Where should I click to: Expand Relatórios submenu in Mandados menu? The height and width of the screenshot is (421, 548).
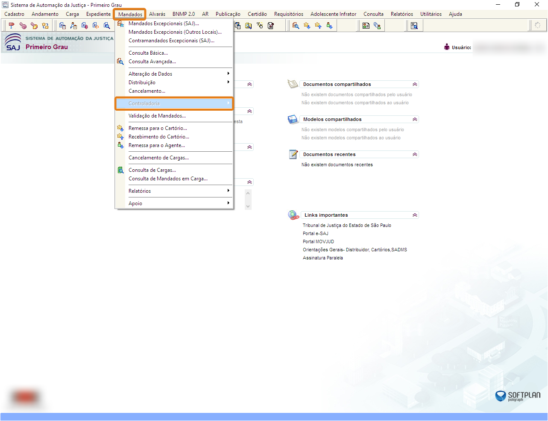pos(174,191)
